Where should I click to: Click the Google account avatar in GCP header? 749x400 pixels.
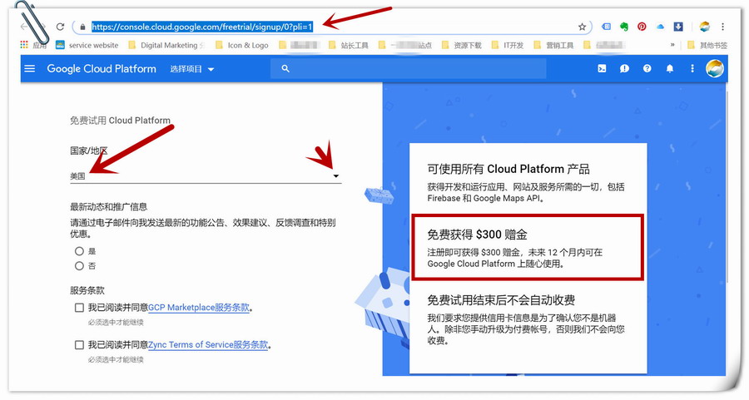click(715, 69)
